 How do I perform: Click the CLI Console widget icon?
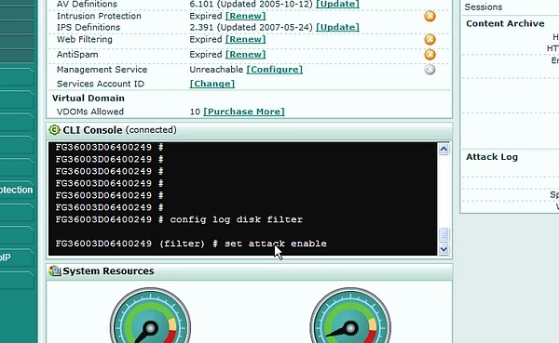click(54, 130)
